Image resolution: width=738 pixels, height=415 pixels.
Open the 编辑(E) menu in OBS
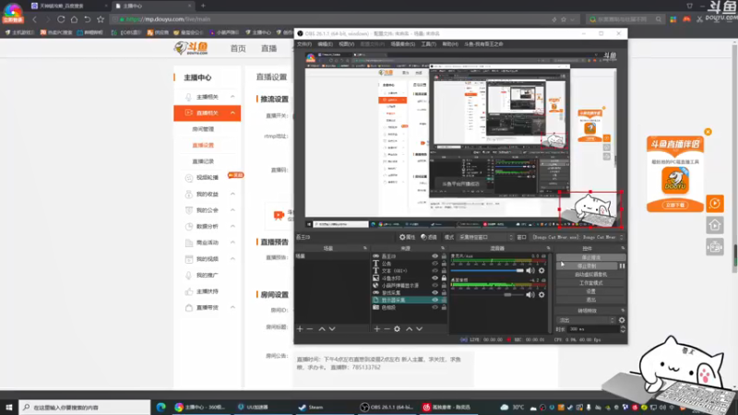coord(325,43)
